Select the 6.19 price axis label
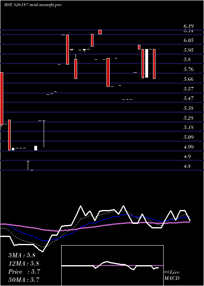The width and height of the screenshot is (204, 286). (x=188, y=27)
